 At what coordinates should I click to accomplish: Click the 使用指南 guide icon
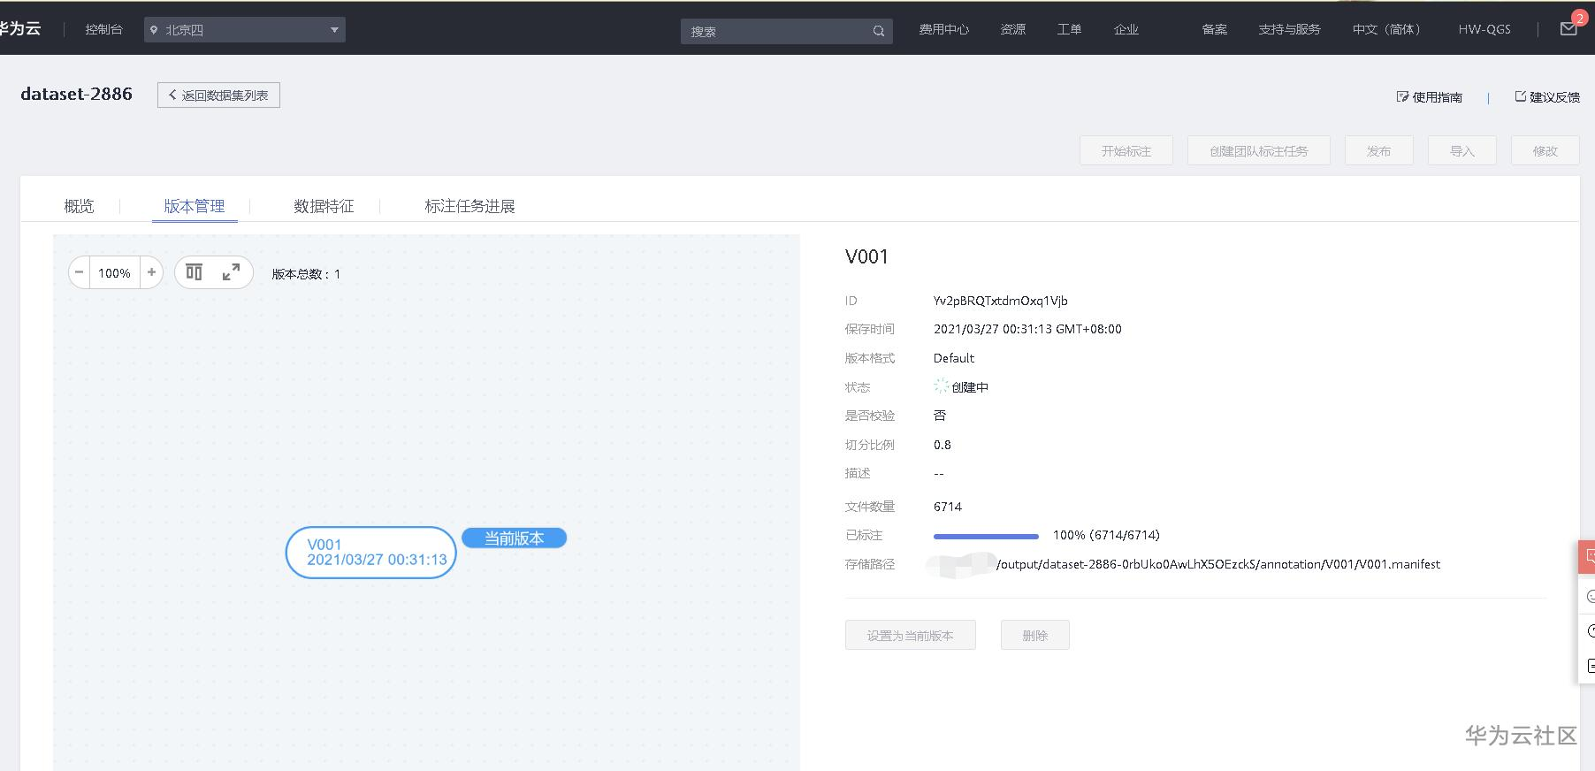(x=1402, y=96)
